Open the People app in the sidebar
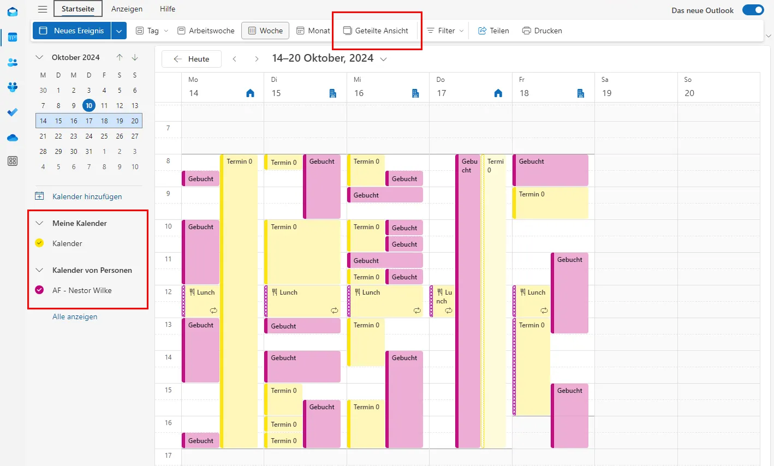This screenshot has height=466, width=774. (12, 62)
